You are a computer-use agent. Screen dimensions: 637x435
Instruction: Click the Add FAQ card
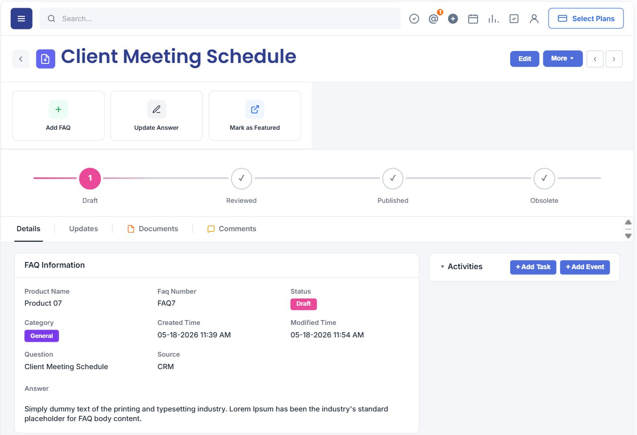pyautogui.click(x=58, y=116)
